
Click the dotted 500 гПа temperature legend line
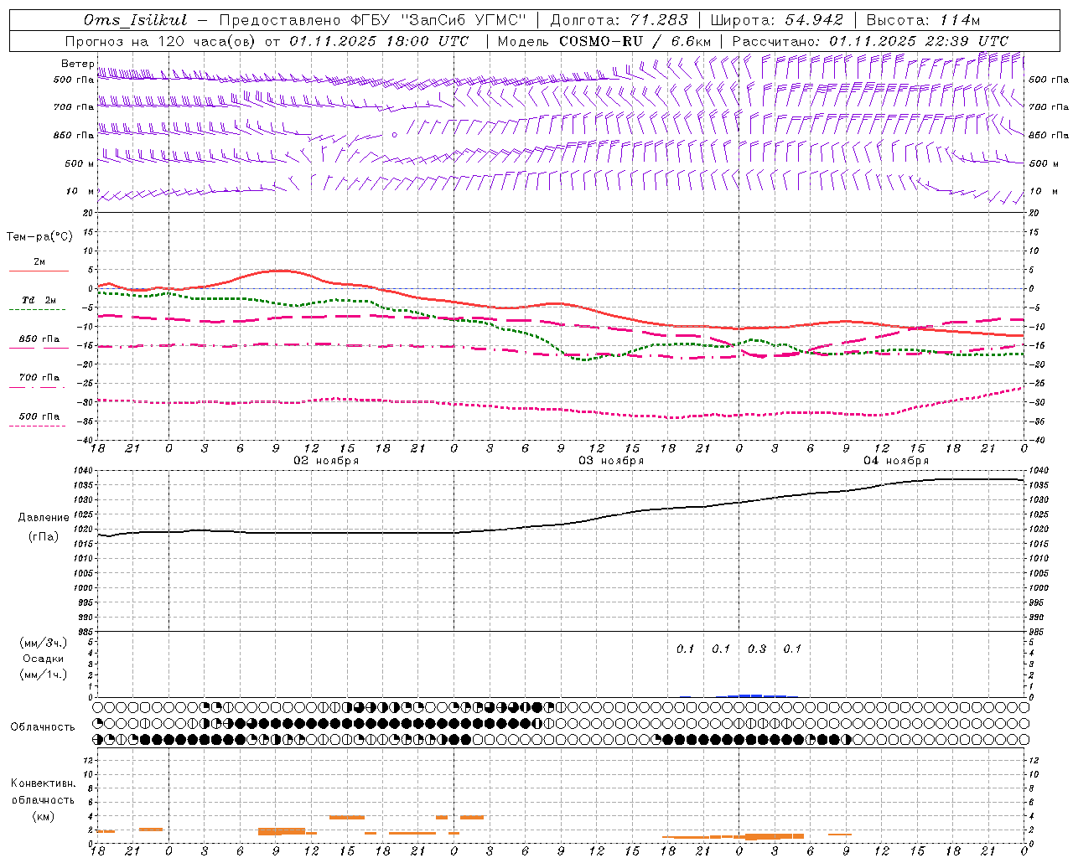point(38,426)
